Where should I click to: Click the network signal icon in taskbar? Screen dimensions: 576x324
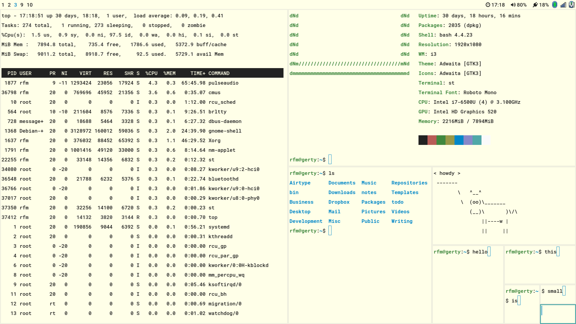coord(562,4)
